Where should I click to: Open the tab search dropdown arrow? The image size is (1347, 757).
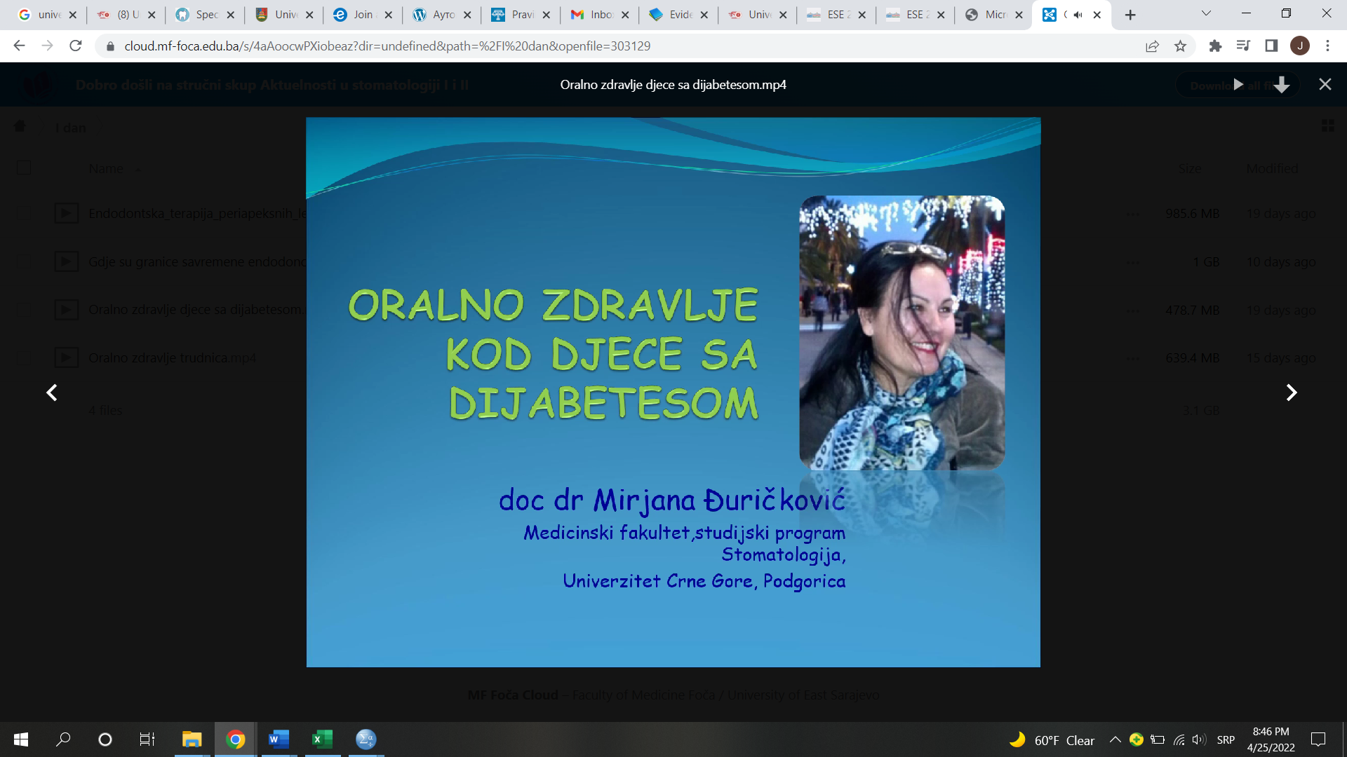[x=1206, y=14]
